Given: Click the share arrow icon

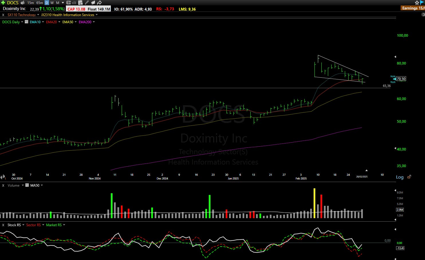Looking at the screenshot, I should (x=99, y=3).
